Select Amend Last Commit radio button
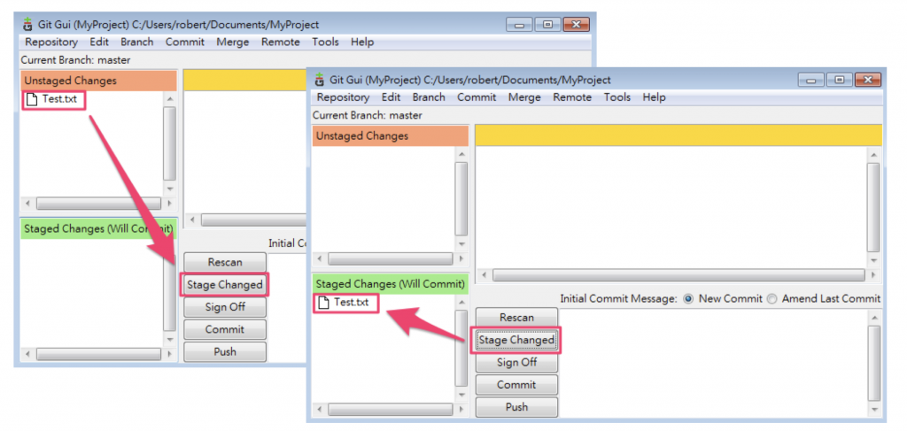This screenshot has height=431, width=907. tap(772, 299)
